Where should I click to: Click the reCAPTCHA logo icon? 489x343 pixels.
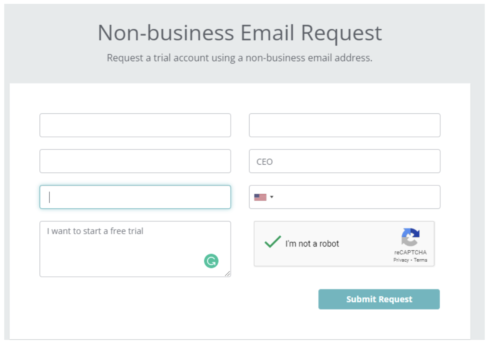click(x=410, y=237)
